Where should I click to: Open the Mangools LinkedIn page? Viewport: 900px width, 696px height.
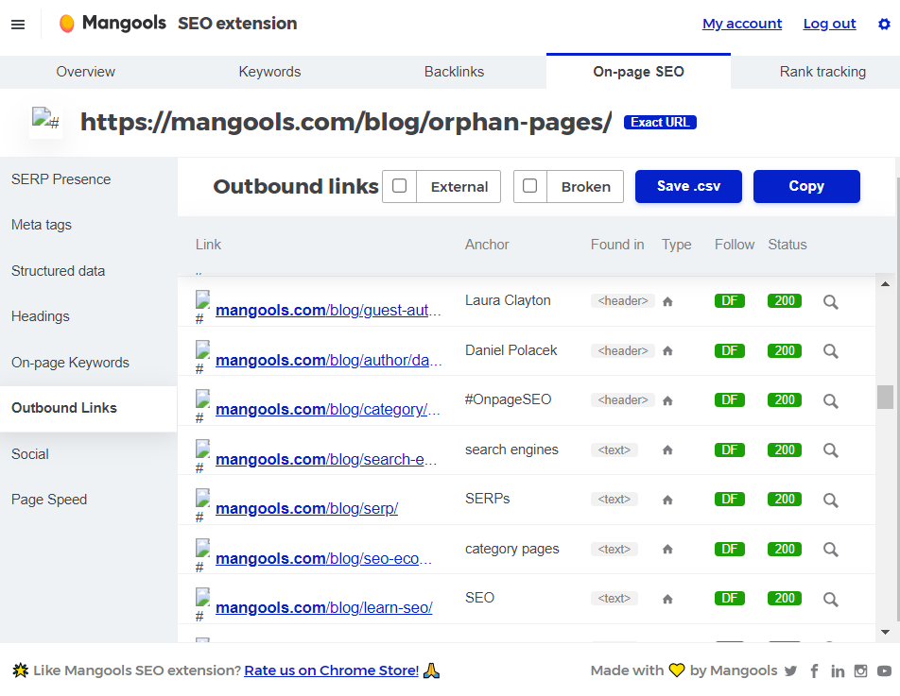click(838, 671)
